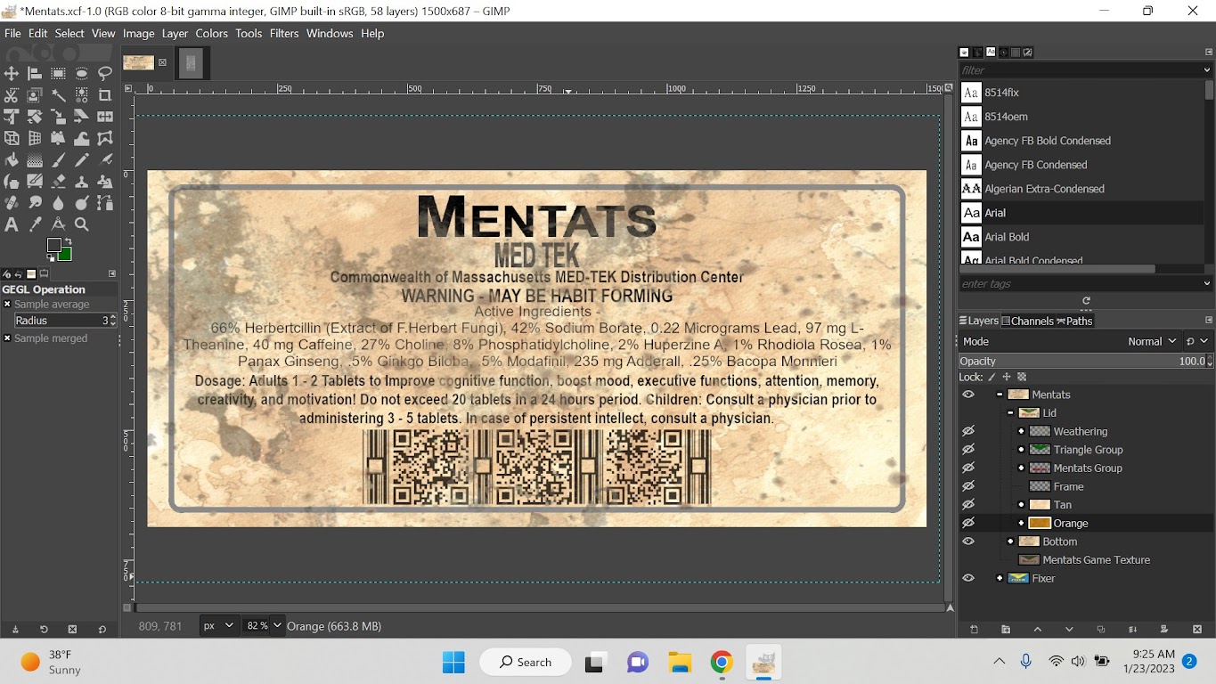This screenshot has height=684, width=1216.
Task: Click the foreground color swatch
Action: tap(54, 245)
